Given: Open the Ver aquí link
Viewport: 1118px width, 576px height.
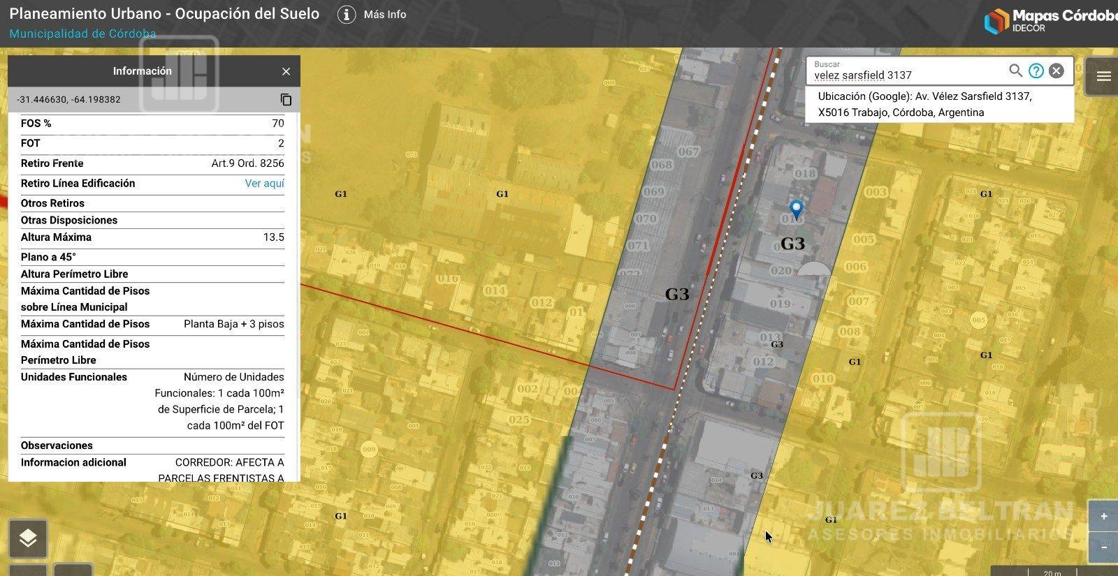Looking at the screenshot, I should pyautogui.click(x=264, y=184).
